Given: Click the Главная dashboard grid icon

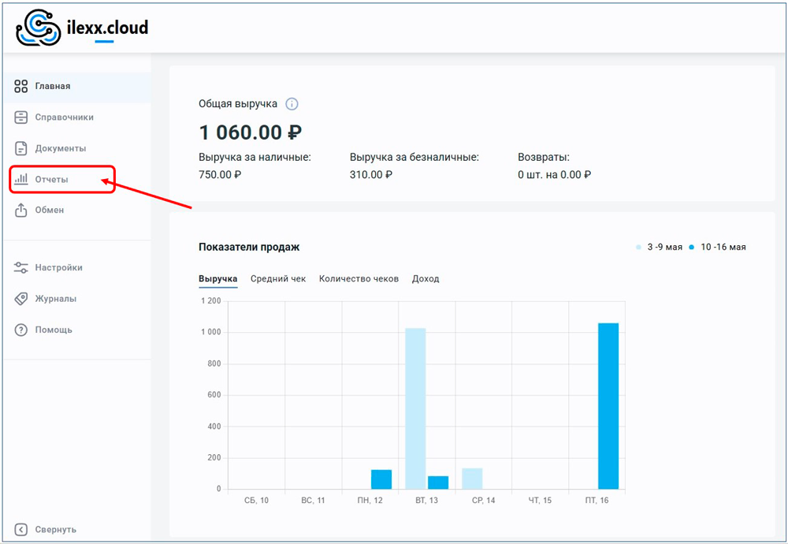Looking at the screenshot, I should [x=21, y=86].
